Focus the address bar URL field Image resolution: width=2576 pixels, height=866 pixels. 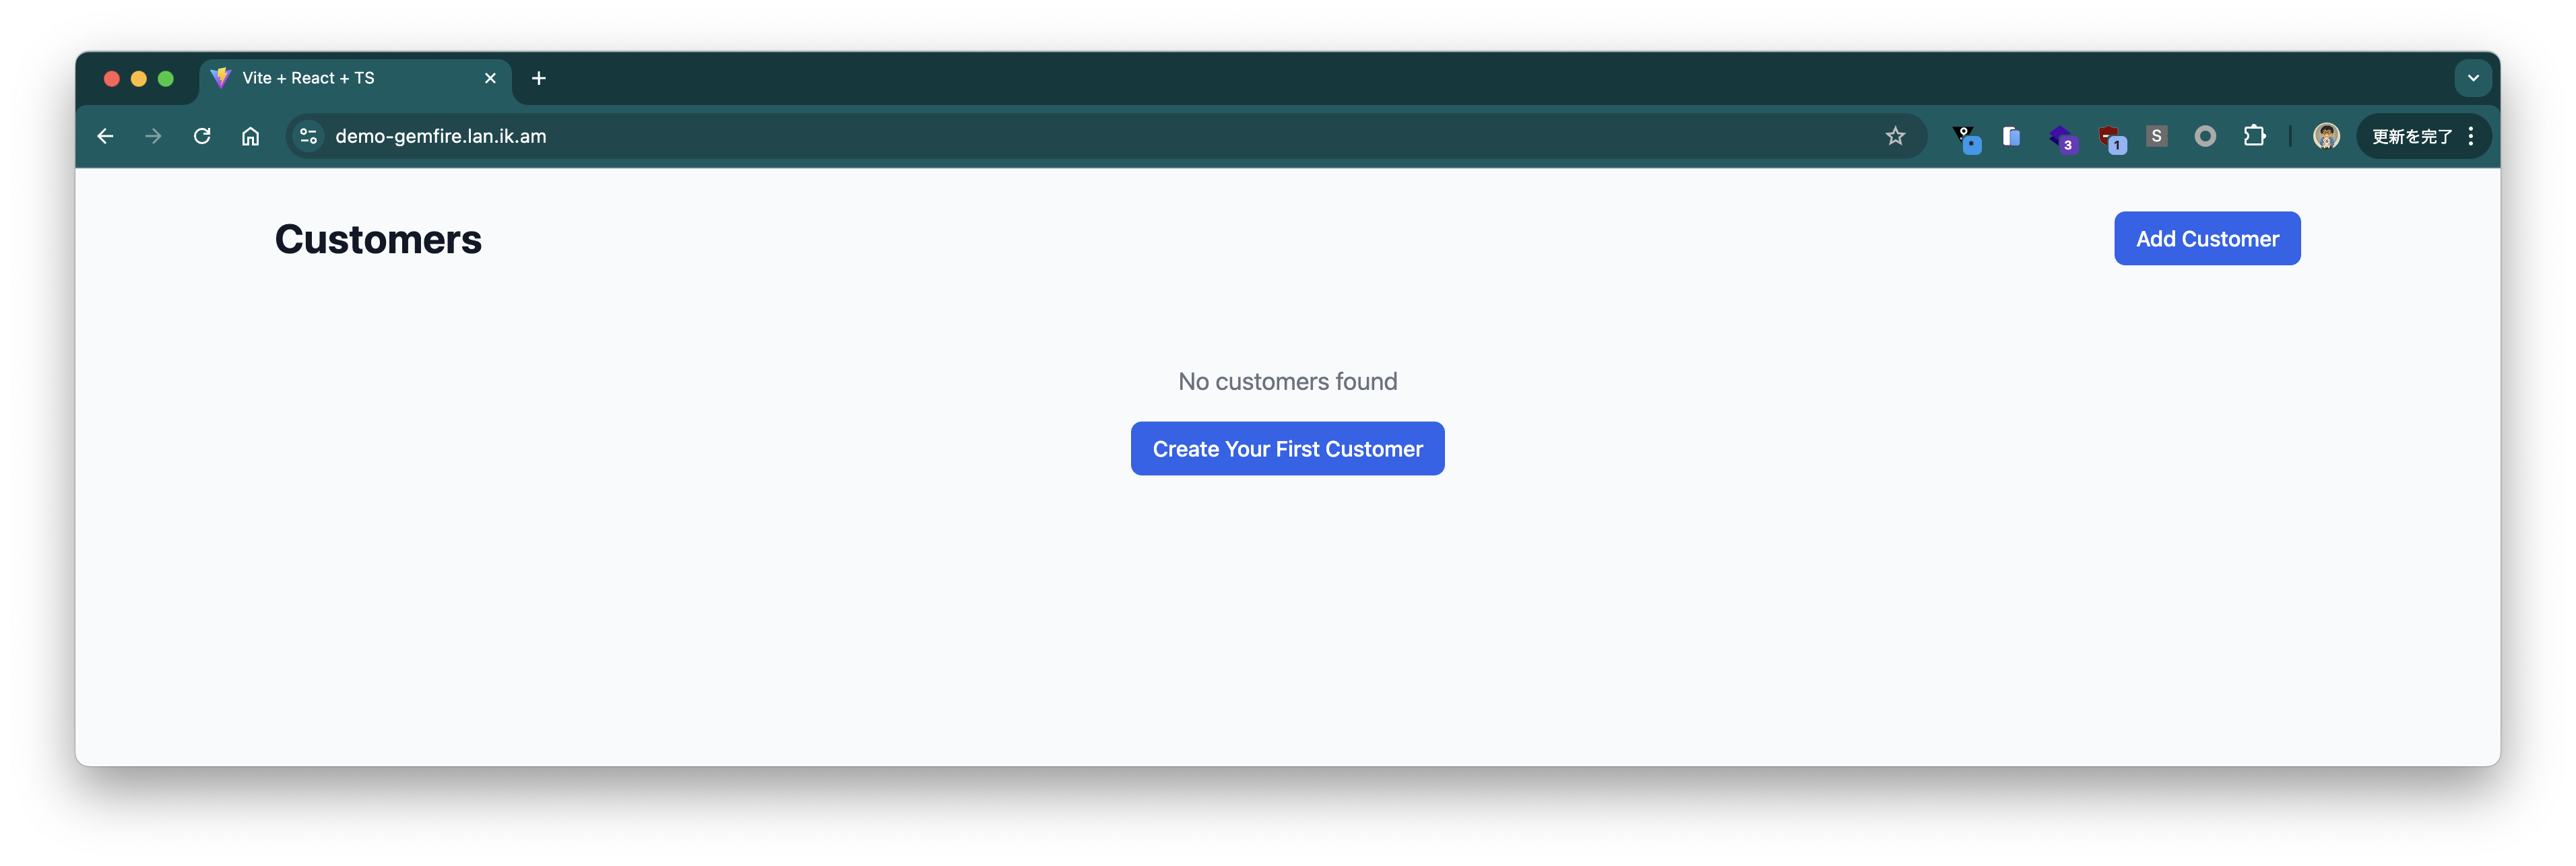(1100, 136)
